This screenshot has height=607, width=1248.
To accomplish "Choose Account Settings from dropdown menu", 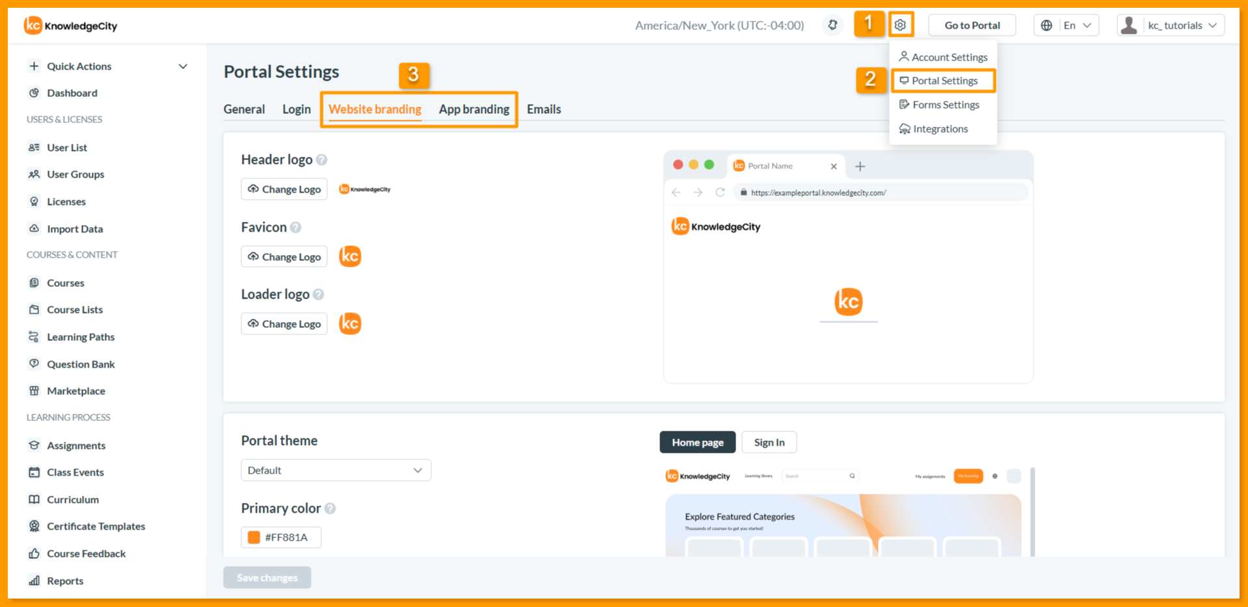I will [943, 57].
